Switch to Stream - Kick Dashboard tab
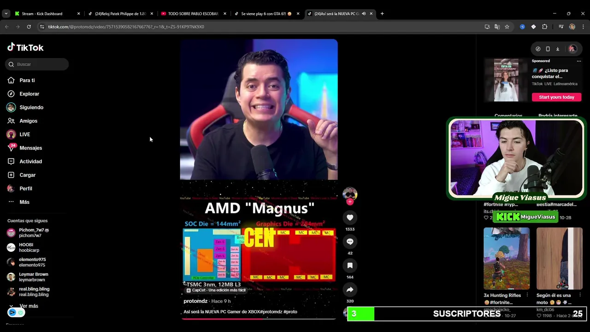Viewport: 590px width, 332px height. [x=42, y=14]
